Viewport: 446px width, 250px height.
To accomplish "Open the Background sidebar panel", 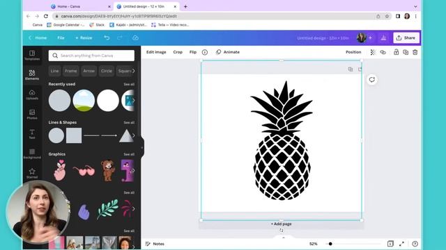I will pos(32,153).
